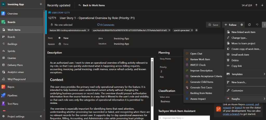266x120 pixels.
Task: Click the Area field Invoicing App
Action: [121, 38]
